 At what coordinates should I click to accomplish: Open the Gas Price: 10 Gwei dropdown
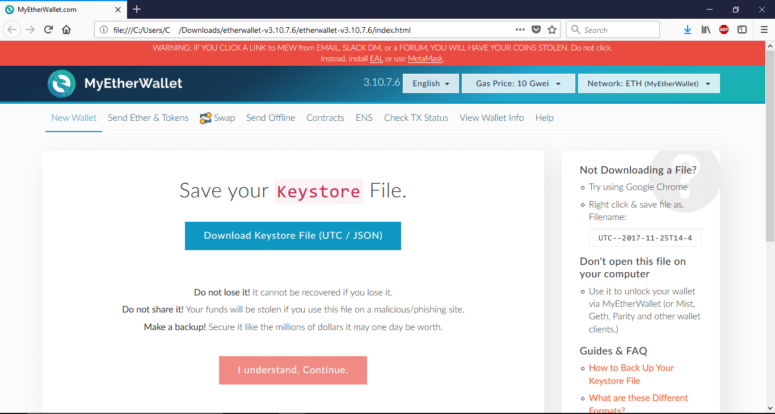(518, 83)
